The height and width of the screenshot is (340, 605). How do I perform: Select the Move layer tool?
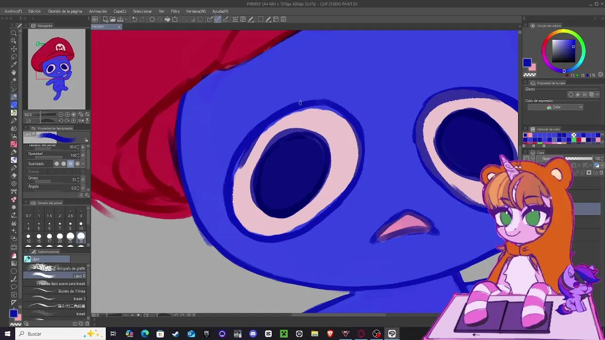tap(14, 49)
